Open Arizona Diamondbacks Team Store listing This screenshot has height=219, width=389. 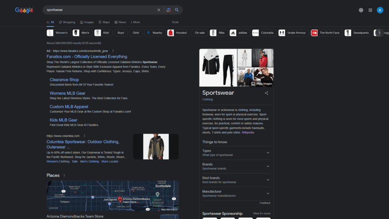coord(75,216)
